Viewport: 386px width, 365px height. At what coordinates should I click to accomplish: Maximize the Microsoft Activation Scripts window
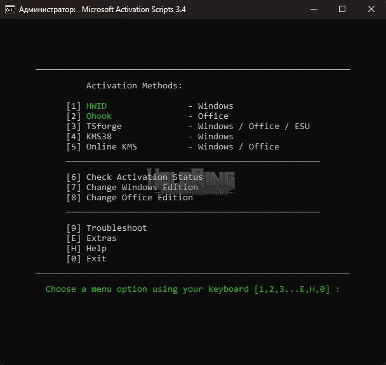click(342, 10)
